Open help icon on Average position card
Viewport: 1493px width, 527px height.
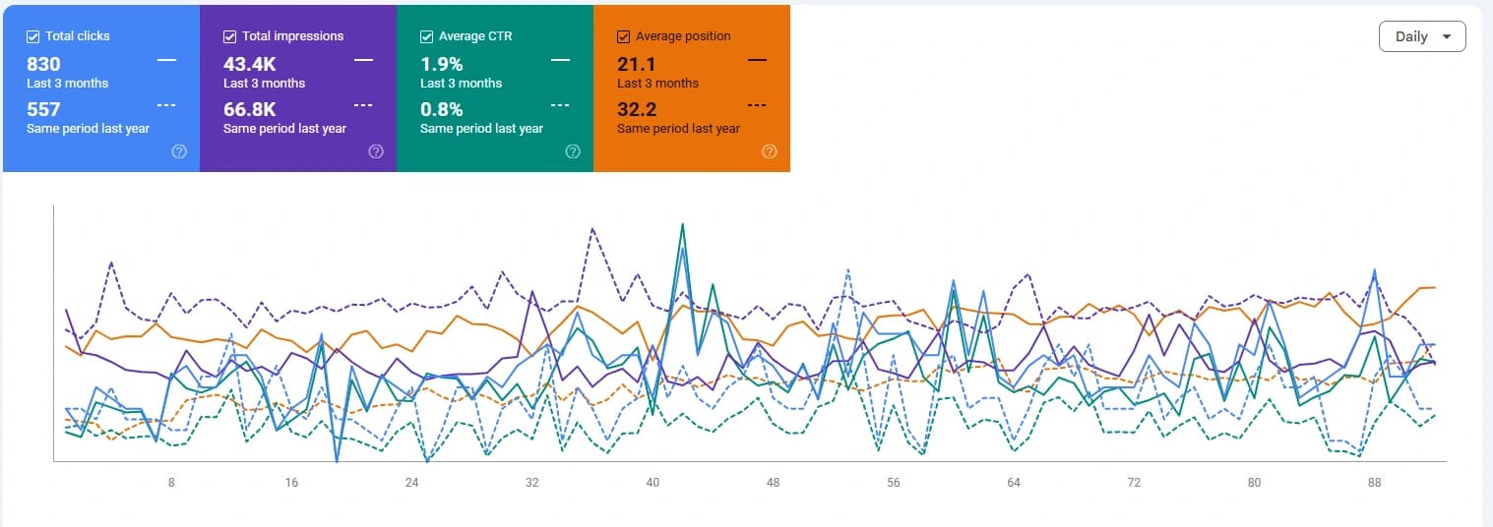[x=770, y=151]
